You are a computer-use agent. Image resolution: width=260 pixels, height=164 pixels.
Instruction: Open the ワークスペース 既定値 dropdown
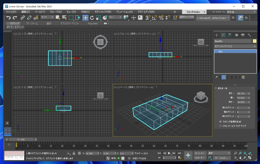[x=241, y=12]
